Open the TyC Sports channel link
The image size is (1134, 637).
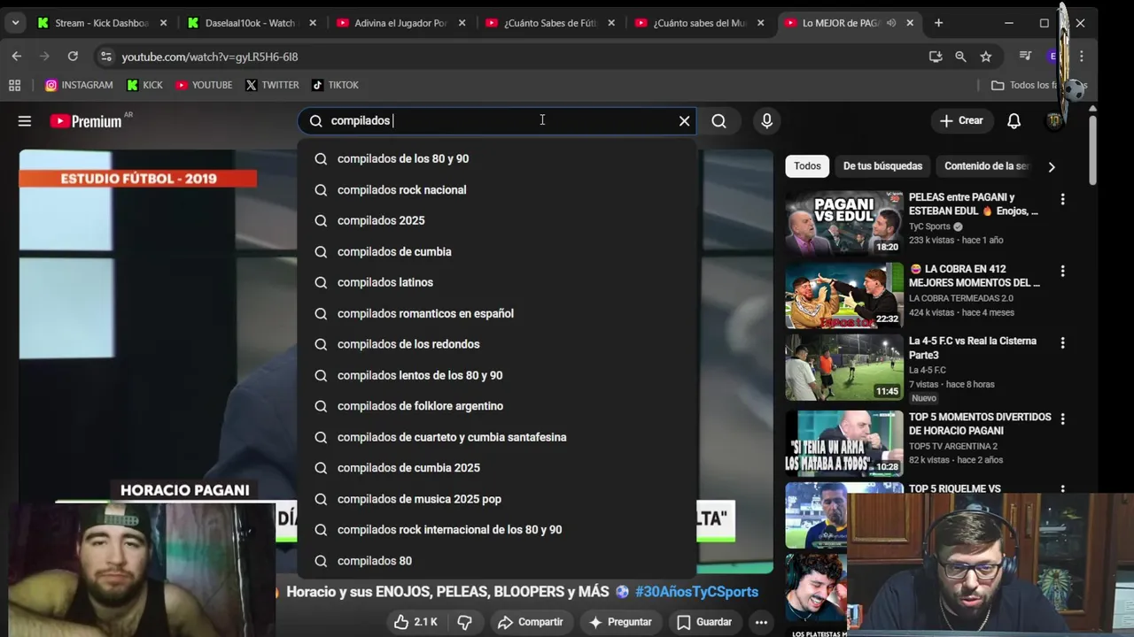929,226
